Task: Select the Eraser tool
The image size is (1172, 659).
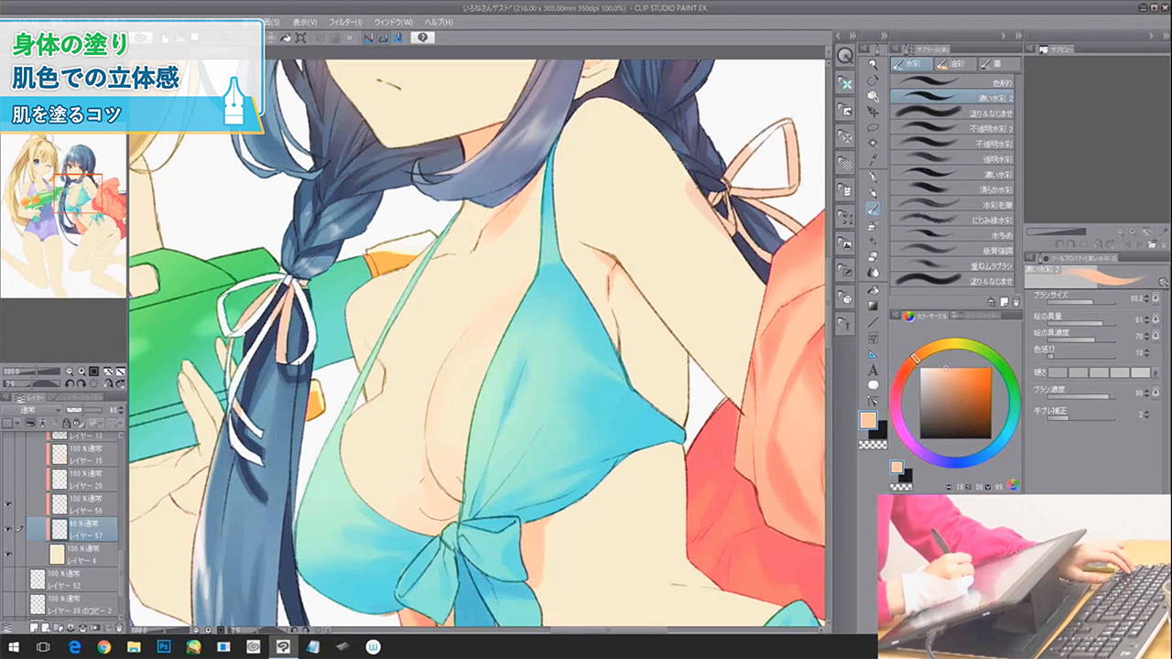Action: point(873,257)
